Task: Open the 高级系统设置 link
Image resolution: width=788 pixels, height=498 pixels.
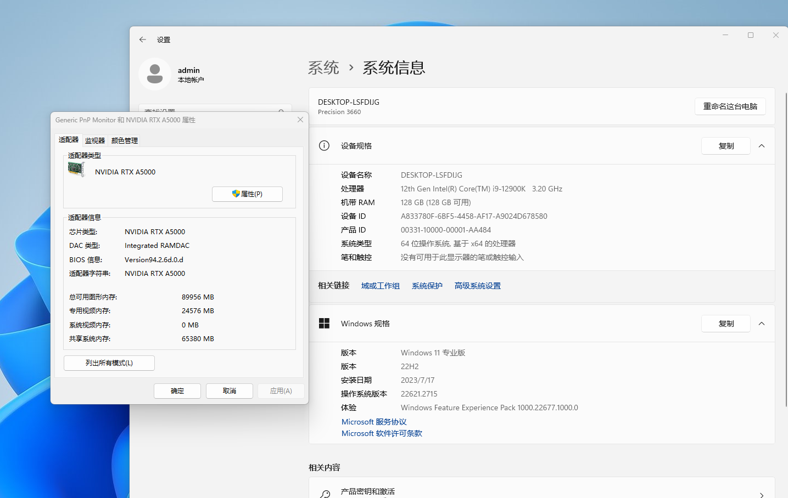Action: [x=478, y=286]
